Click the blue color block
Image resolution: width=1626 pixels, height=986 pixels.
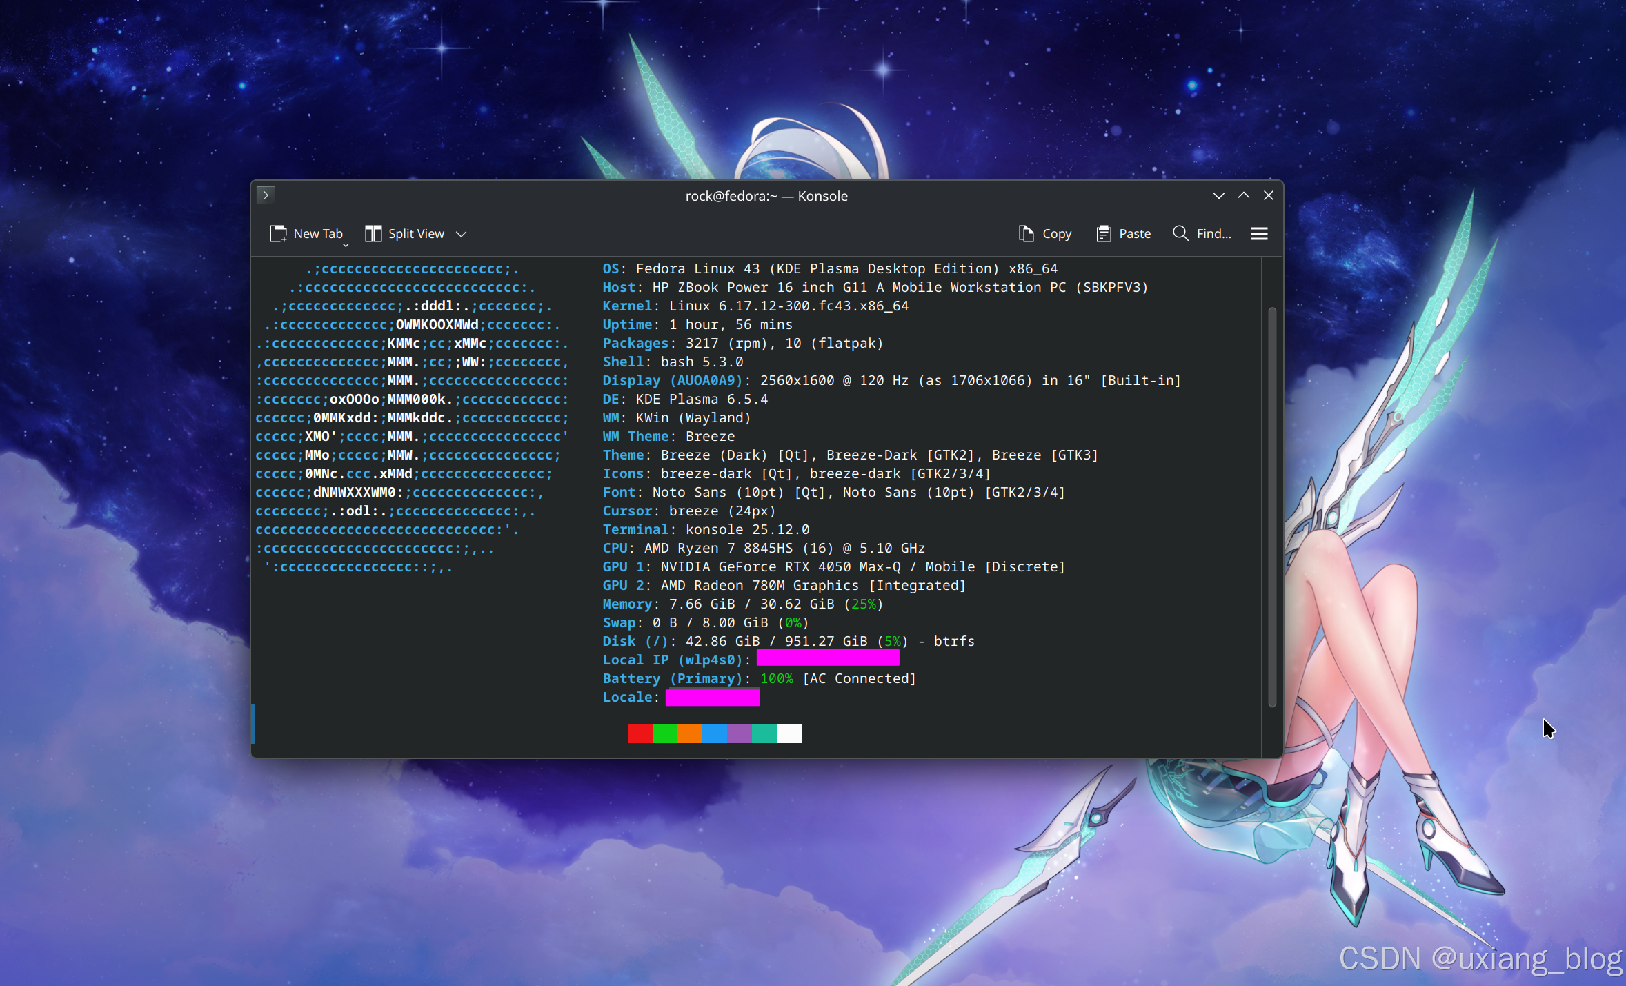pyautogui.click(x=714, y=733)
